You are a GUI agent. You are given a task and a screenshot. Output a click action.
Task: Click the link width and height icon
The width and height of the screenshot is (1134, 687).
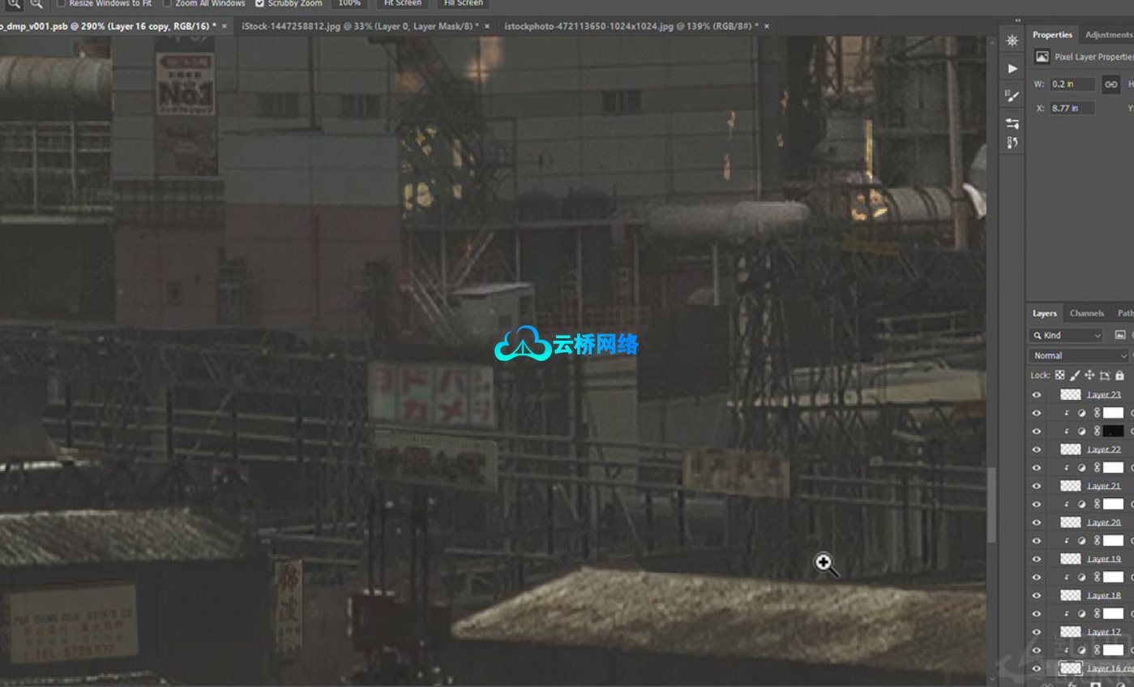tap(1110, 84)
